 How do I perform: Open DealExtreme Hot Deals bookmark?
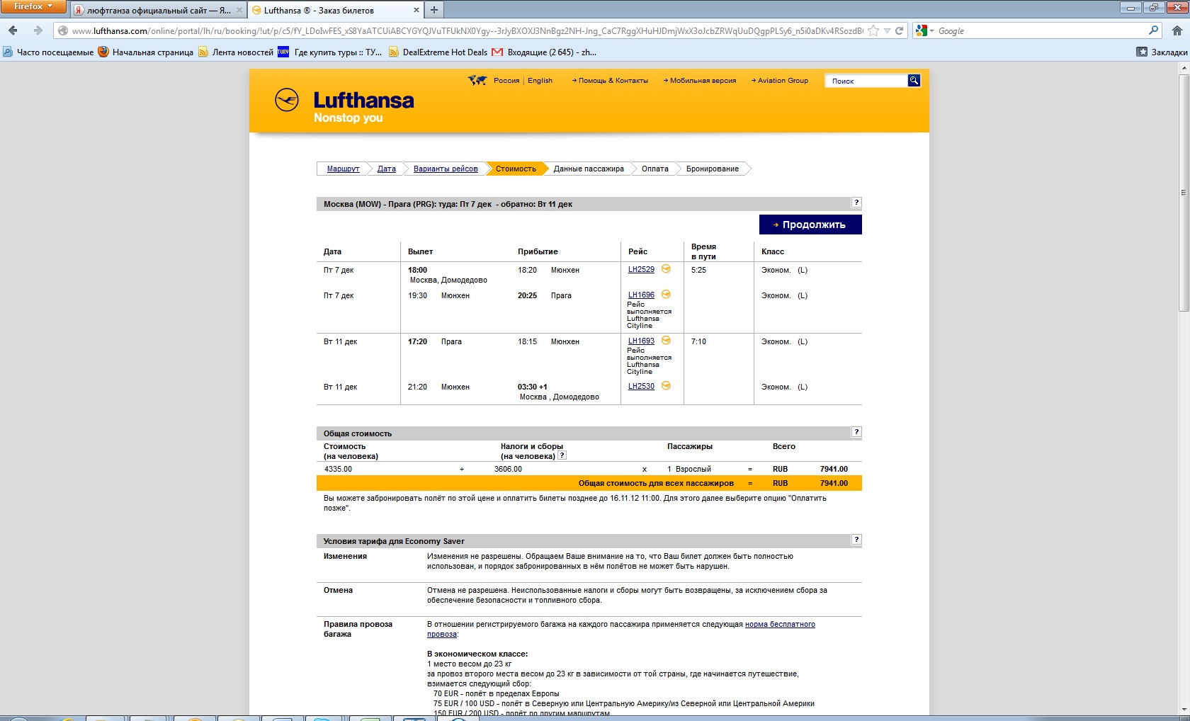pos(438,52)
